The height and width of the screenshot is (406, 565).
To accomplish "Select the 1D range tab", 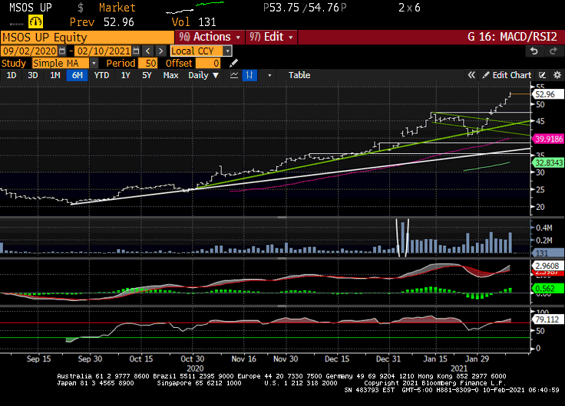I will click(12, 75).
